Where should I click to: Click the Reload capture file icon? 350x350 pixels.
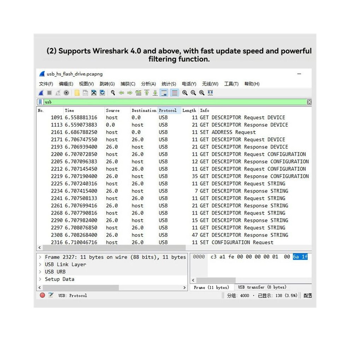pos(102,93)
